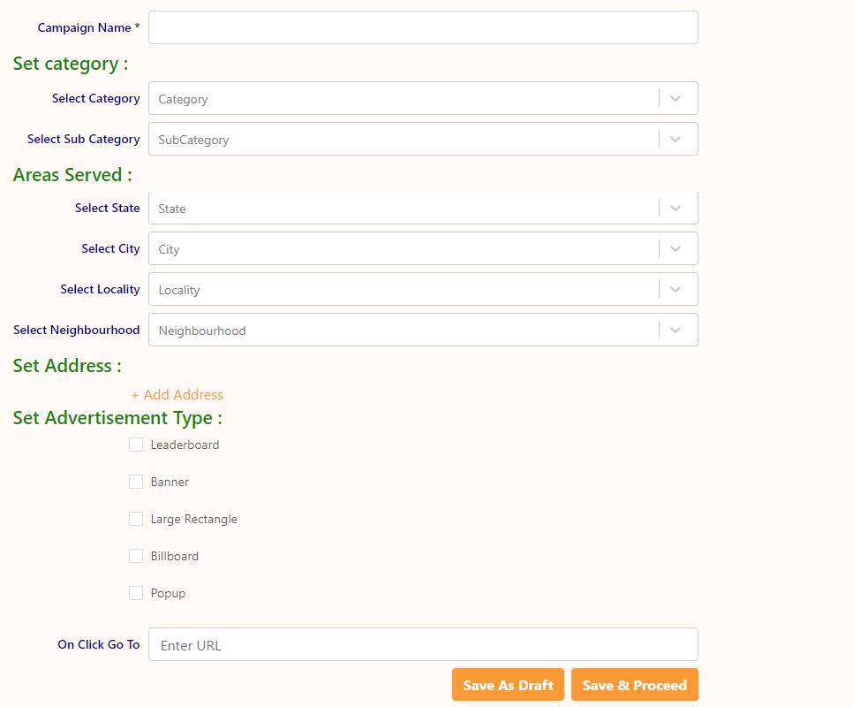
Task: Expand the SubCategory dropdown arrow
Action: point(676,140)
